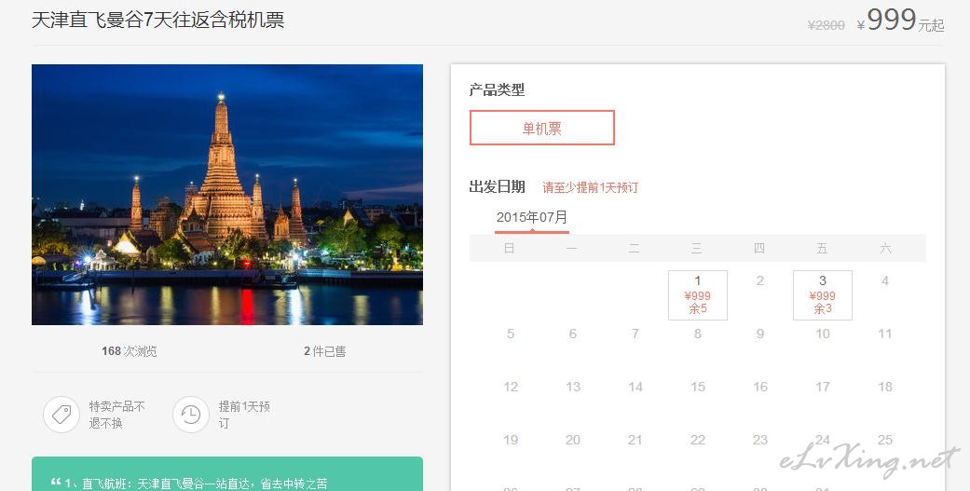Click the 产品类型 heading
The height and width of the screenshot is (491, 970).
(497, 89)
